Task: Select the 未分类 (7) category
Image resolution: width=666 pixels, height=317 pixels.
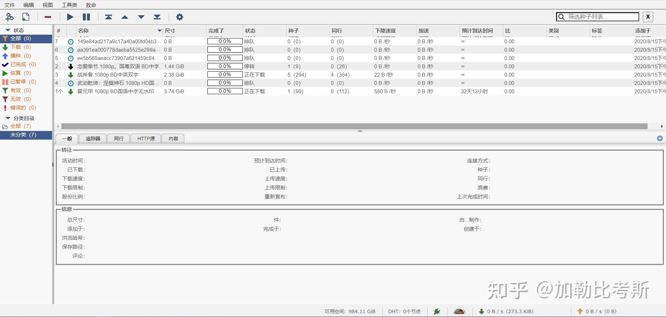Action: tap(26, 135)
